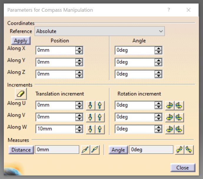Viewport: 203px width, 179px height.
Task: Click the first rotate icon for Along V
Action: point(170,117)
